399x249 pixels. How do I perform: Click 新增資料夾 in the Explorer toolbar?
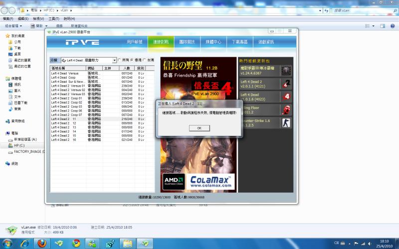(79, 26)
